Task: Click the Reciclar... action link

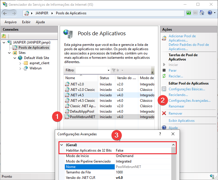Action: point(176,76)
